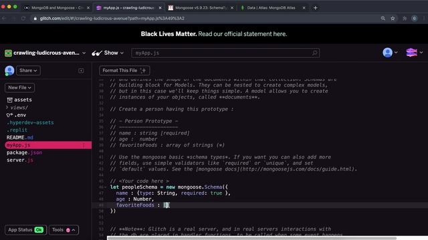Click the myApp.js search field

pyautogui.click(x=225, y=53)
